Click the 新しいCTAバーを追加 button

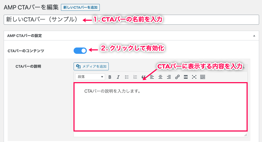pyautogui.click(x=80, y=8)
